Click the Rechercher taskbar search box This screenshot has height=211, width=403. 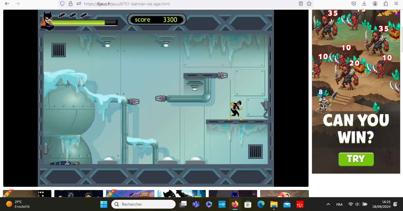pos(143,204)
